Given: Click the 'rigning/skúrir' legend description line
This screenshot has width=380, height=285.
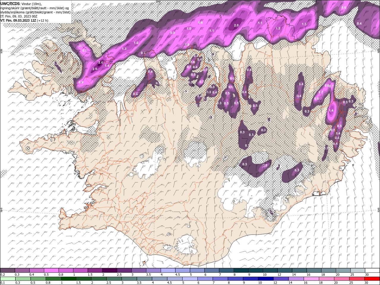Looking at the screenshot, I should (35, 8).
